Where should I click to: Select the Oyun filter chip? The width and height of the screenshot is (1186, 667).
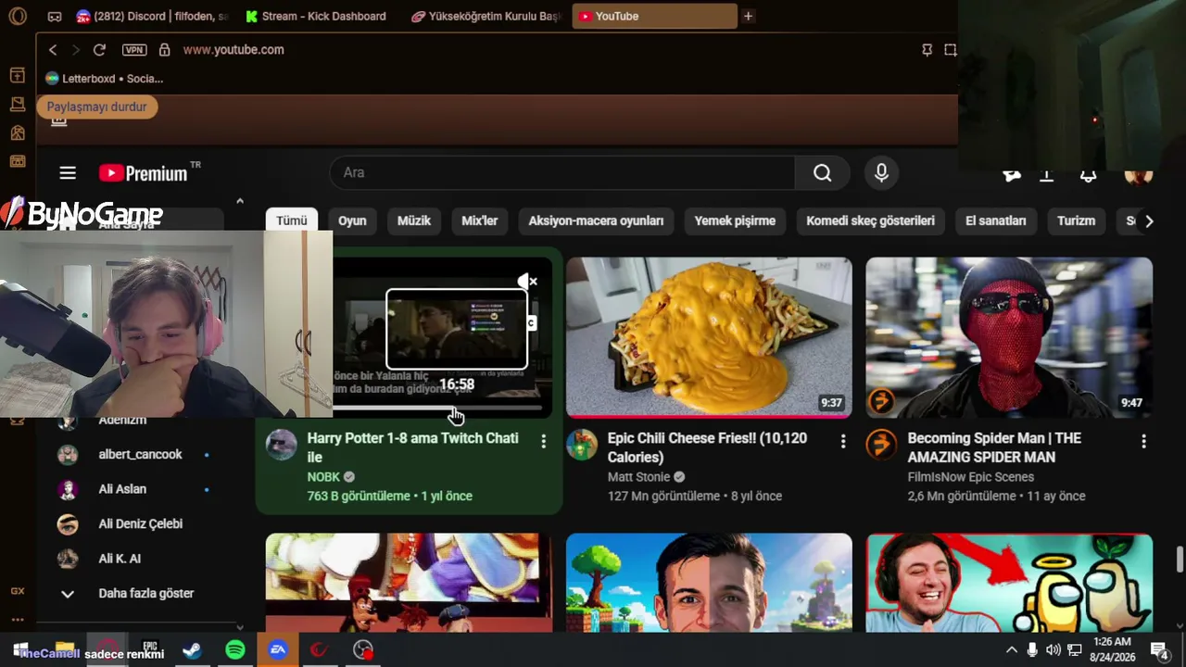(x=352, y=221)
